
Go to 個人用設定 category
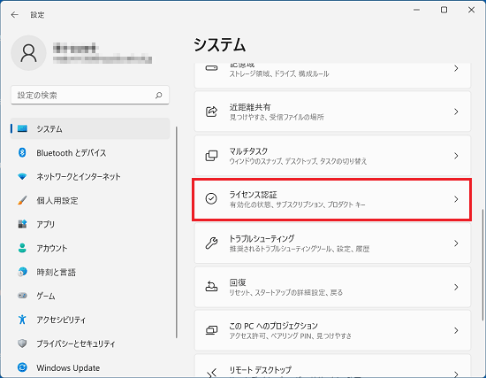[57, 201]
